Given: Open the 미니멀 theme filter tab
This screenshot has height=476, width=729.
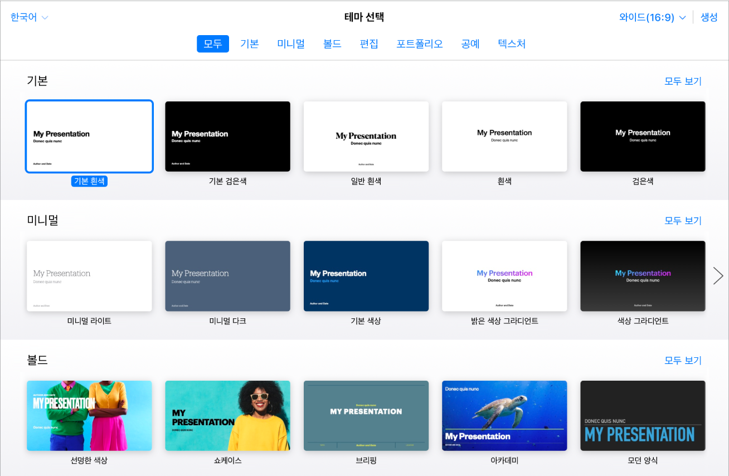Looking at the screenshot, I should point(290,43).
